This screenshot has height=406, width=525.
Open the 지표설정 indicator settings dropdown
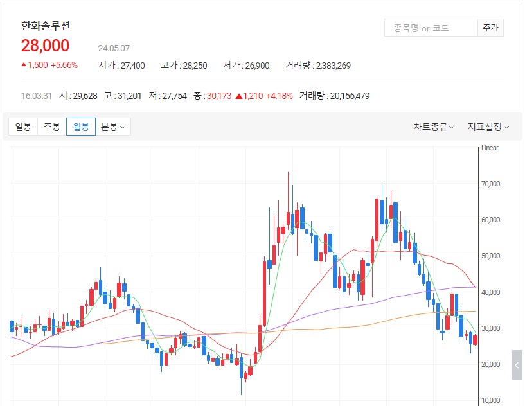(x=488, y=127)
